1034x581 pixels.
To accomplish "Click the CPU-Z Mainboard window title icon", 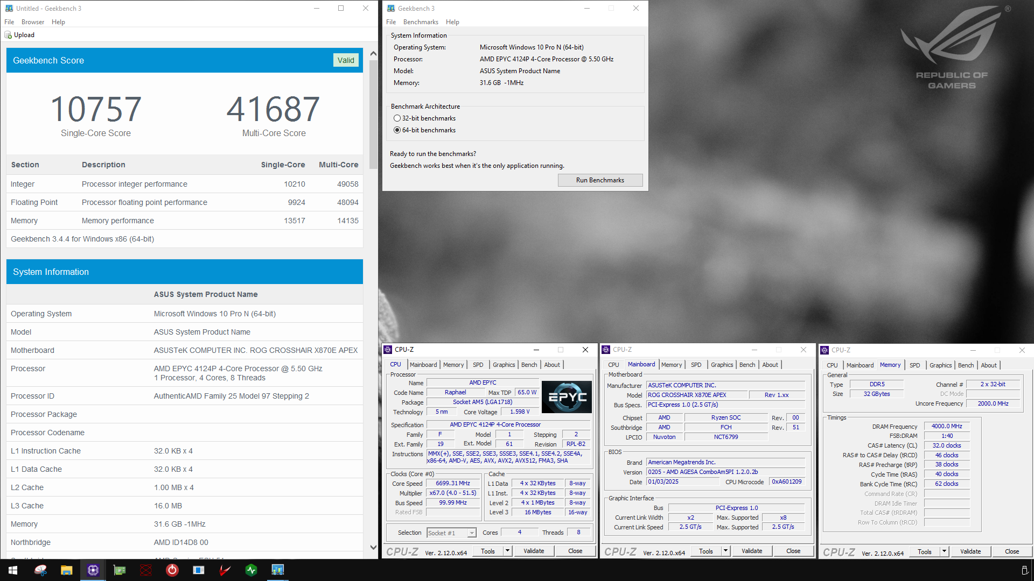I will pos(606,350).
